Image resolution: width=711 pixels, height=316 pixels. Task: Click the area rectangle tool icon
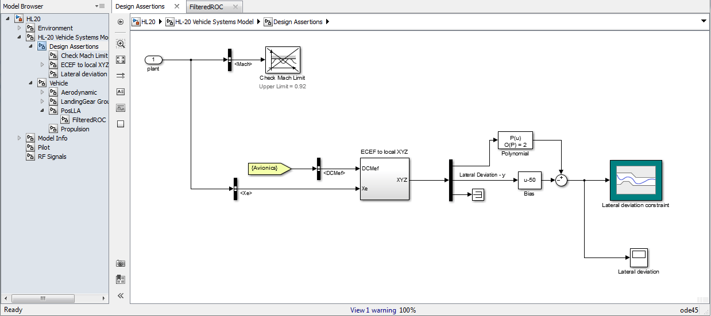pyautogui.click(x=121, y=124)
